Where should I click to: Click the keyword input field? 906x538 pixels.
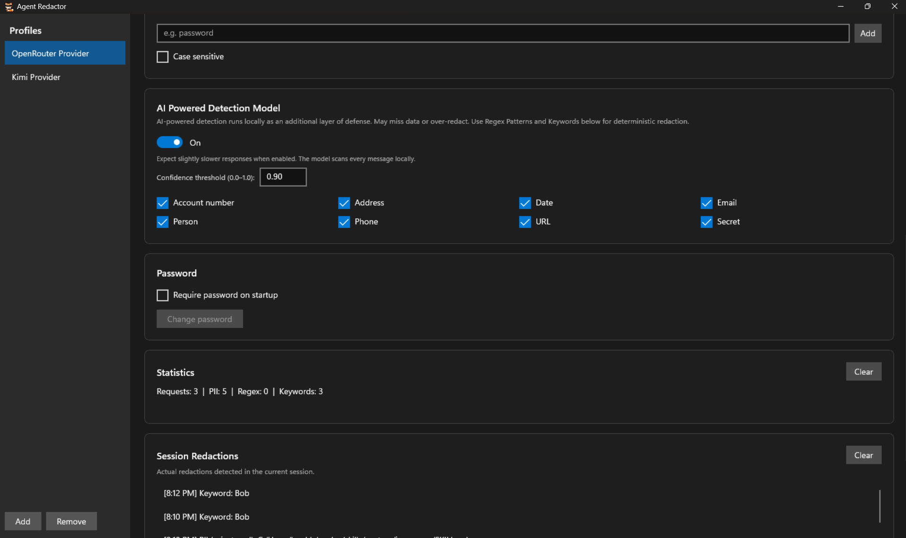pyautogui.click(x=503, y=33)
